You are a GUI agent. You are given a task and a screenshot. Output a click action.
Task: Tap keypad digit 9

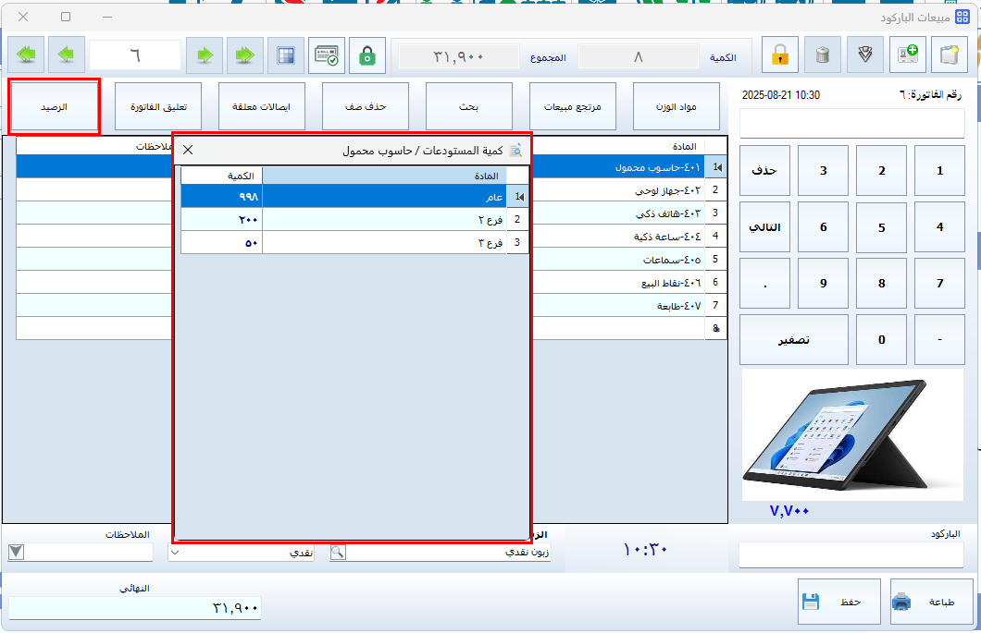[x=824, y=283]
